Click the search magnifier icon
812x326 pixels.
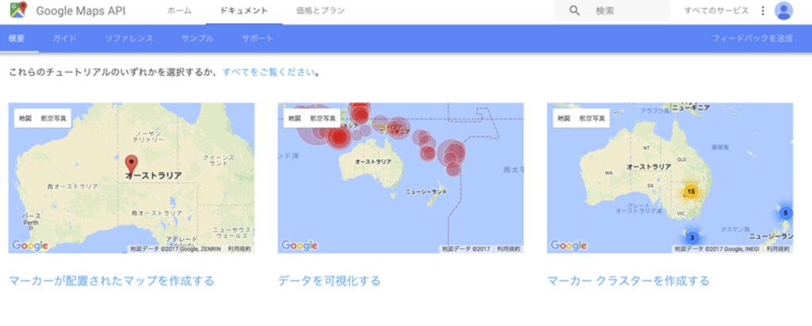coord(575,11)
